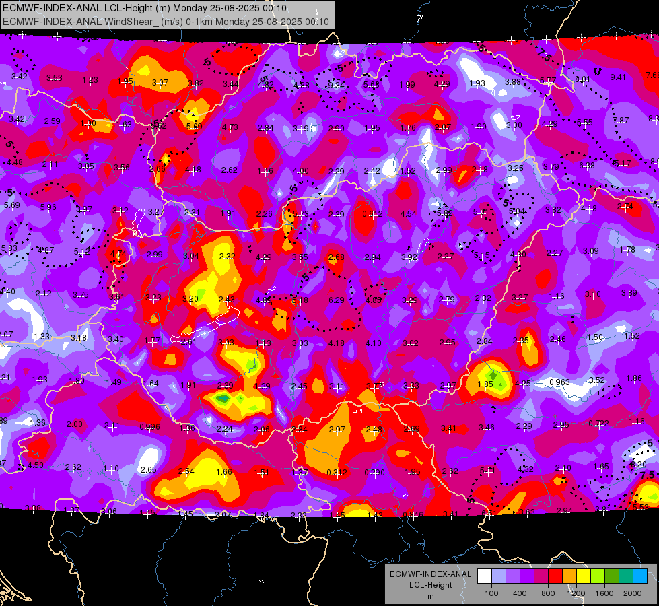
Task: Click the sky blue legend swatch
Action: pyautogui.click(x=640, y=576)
